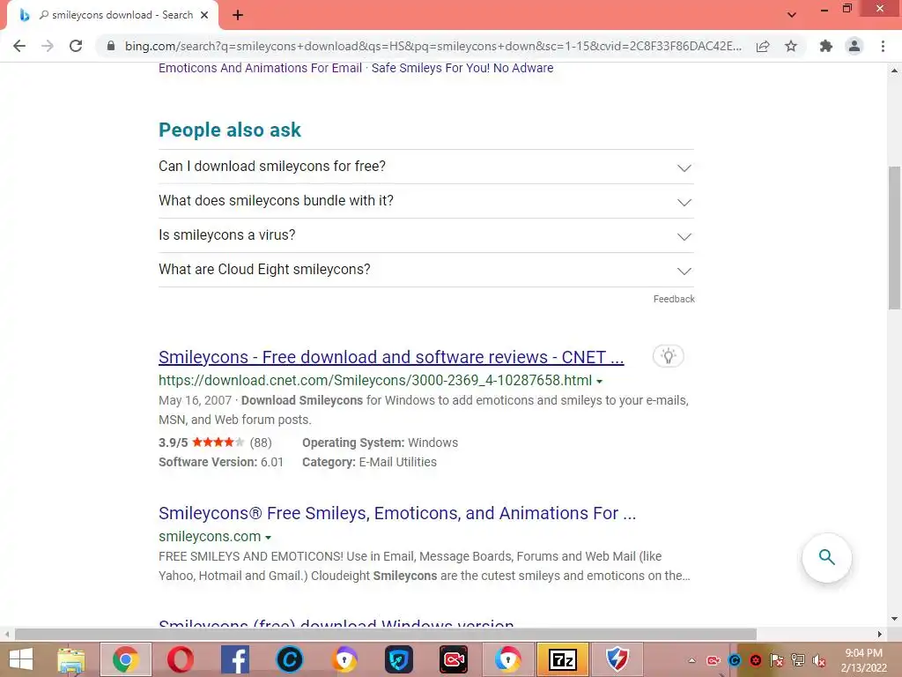The width and height of the screenshot is (902, 677).
Task: Open File Explorer from taskbar
Action: (70, 659)
